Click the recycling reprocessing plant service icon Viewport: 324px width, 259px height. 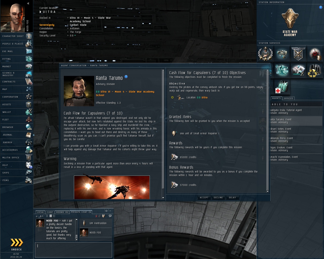click(315, 70)
